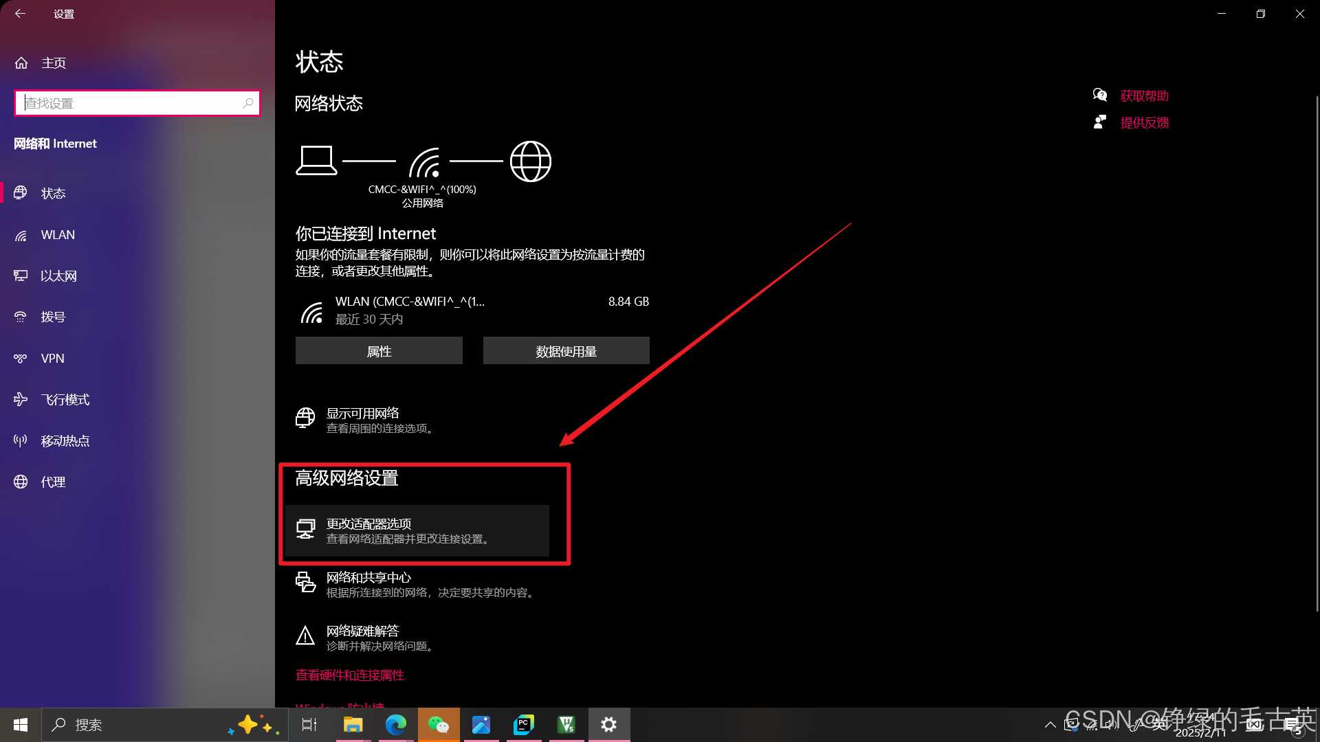Click the 数据使用量 button
The width and height of the screenshot is (1320, 742).
566,351
